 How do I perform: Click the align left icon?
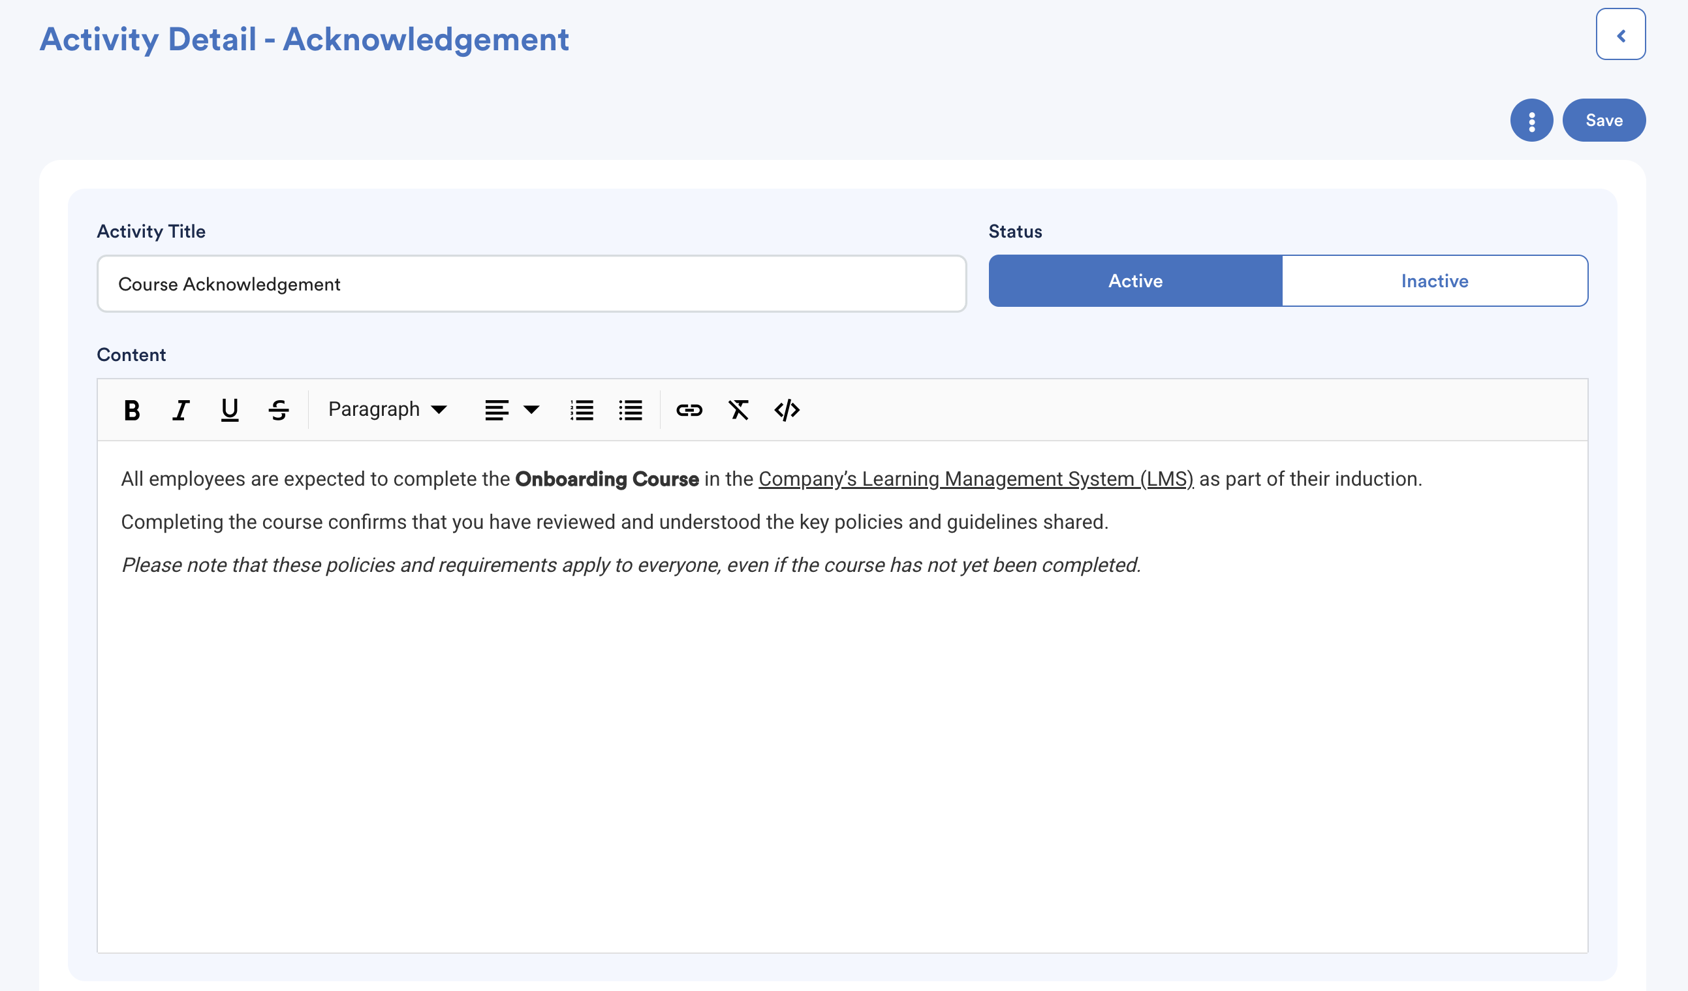click(x=496, y=409)
